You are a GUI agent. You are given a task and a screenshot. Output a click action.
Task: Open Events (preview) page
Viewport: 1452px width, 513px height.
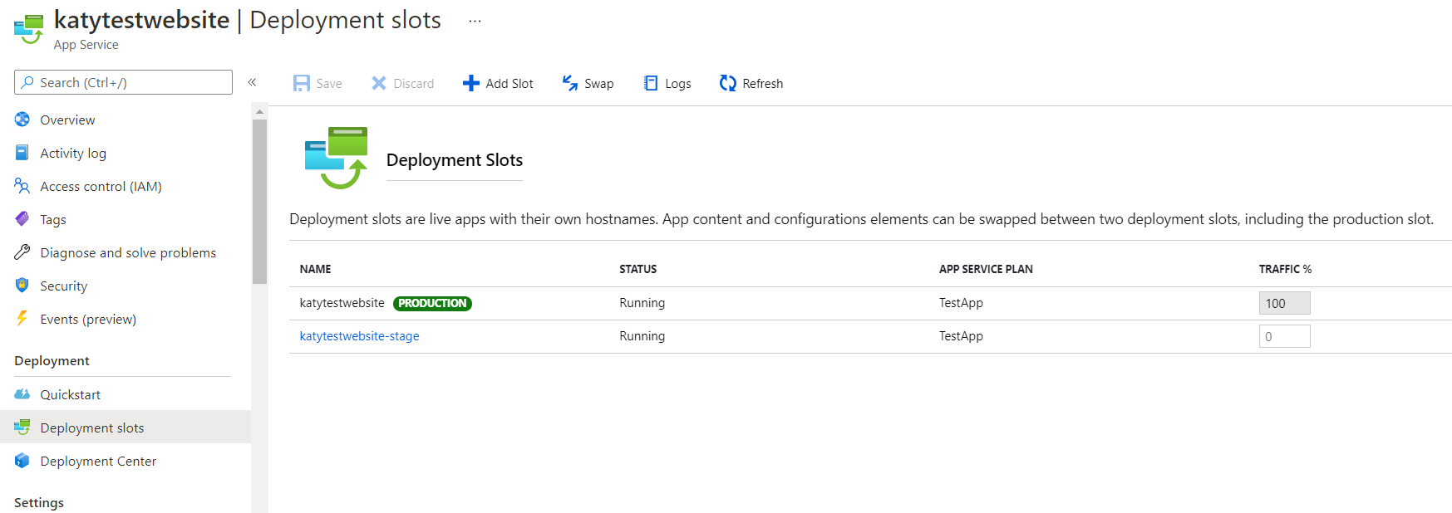pyautogui.click(x=87, y=319)
